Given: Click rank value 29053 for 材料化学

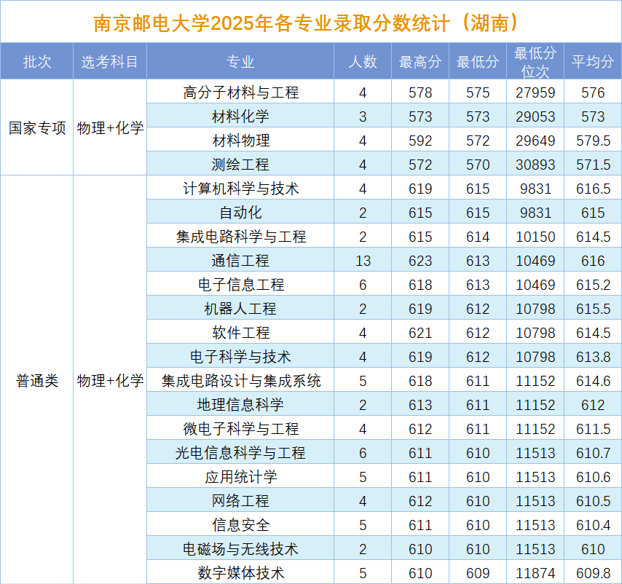Looking at the screenshot, I should [535, 117].
